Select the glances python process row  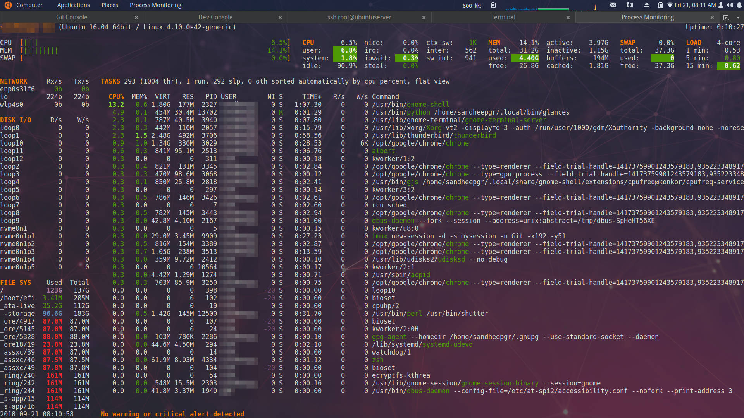point(339,112)
